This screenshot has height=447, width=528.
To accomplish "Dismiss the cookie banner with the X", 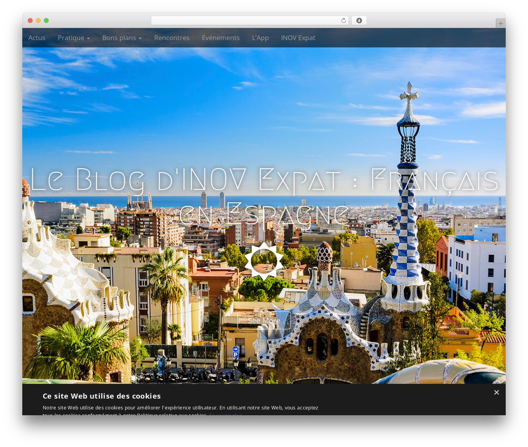I will pos(496,392).
